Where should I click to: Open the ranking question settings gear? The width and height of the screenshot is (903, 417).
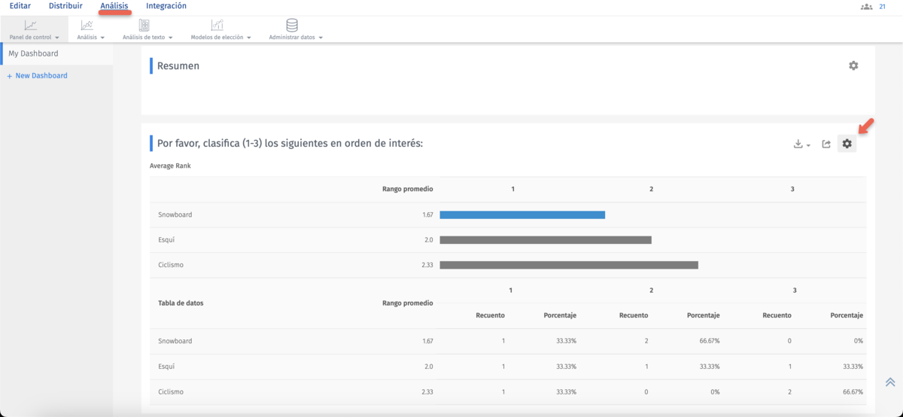pos(847,144)
